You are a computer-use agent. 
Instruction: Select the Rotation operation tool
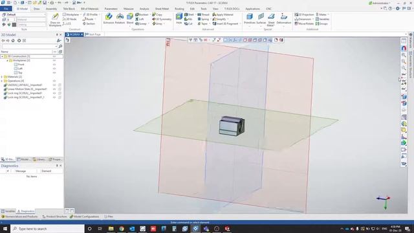pos(120,19)
